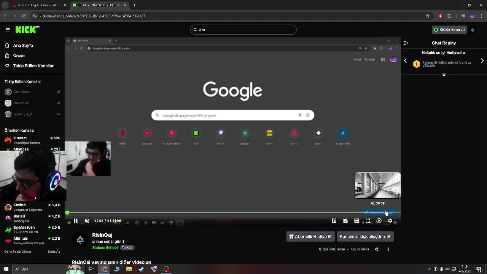
Task: Open recommended channel Ortaam
Action: click(32, 140)
